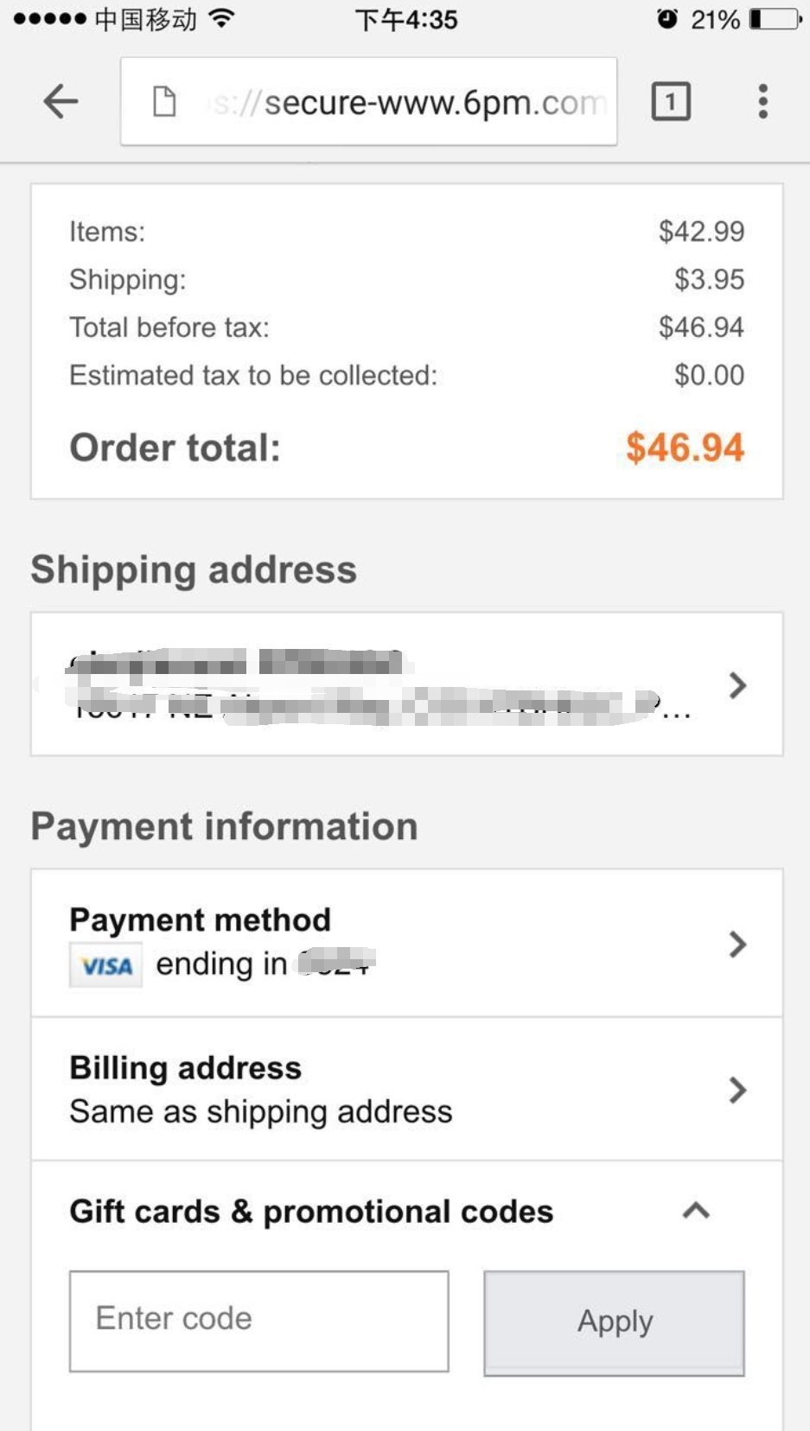This screenshot has width=810, height=1431.
Task: Open shipping address details chevron
Action: (737, 685)
